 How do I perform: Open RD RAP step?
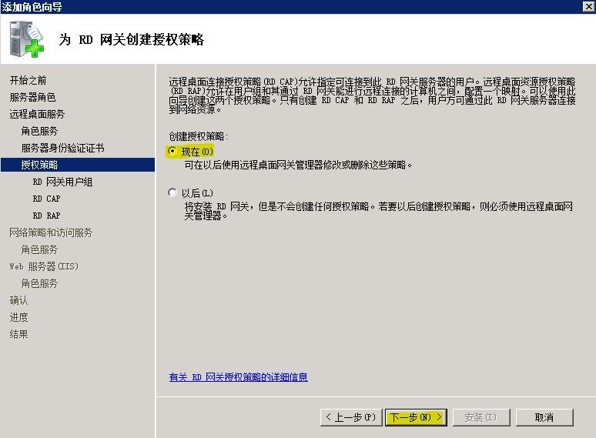46,216
